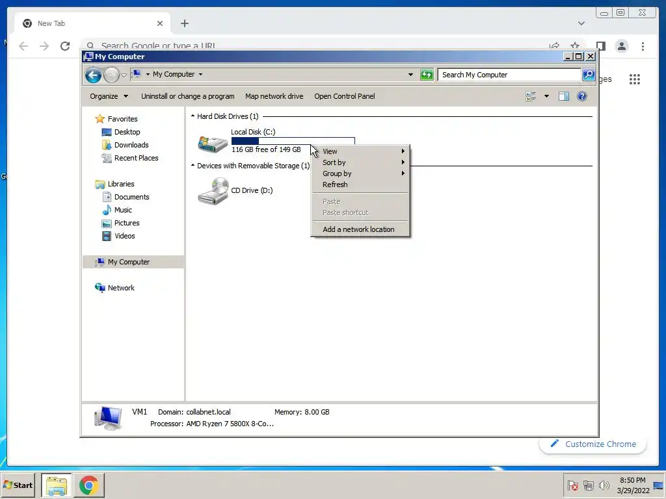Open Recent Places in the navigation pane
Image resolution: width=666 pixels, height=499 pixels.
pos(136,158)
